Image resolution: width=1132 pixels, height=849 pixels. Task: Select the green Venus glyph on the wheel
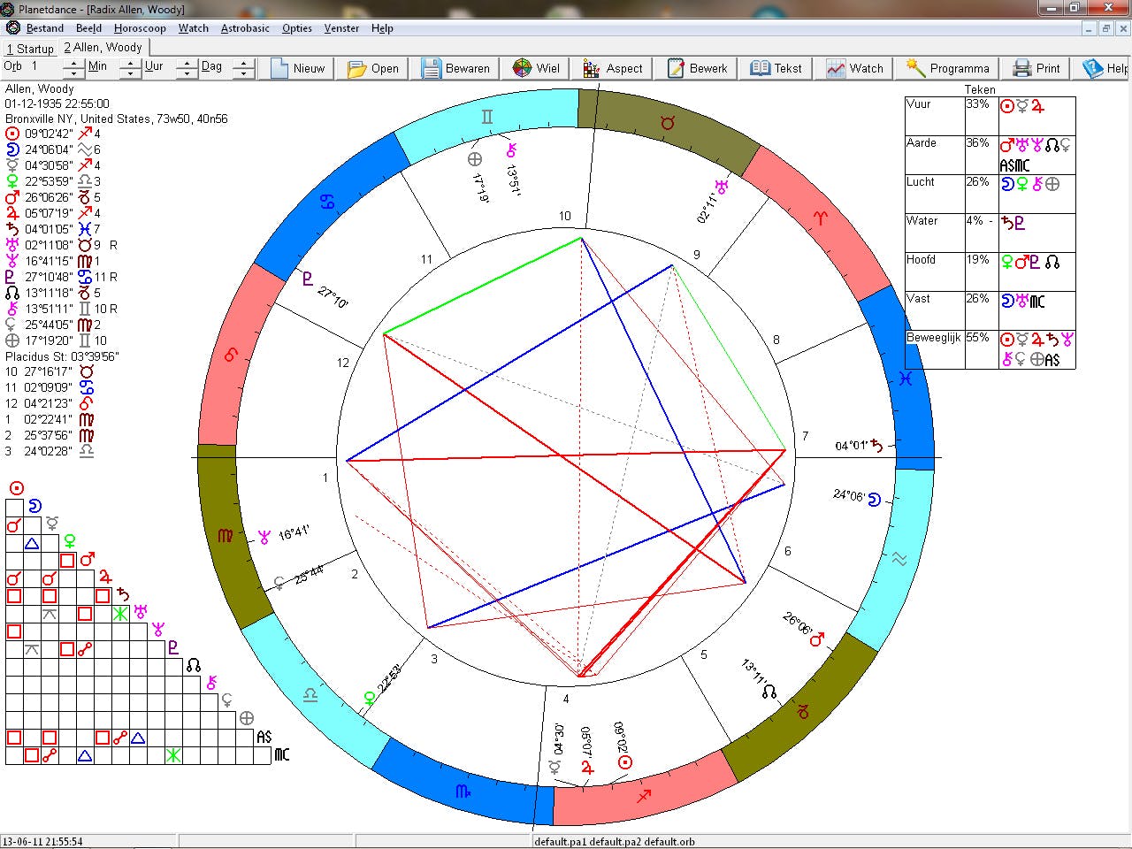[x=370, y=699]
